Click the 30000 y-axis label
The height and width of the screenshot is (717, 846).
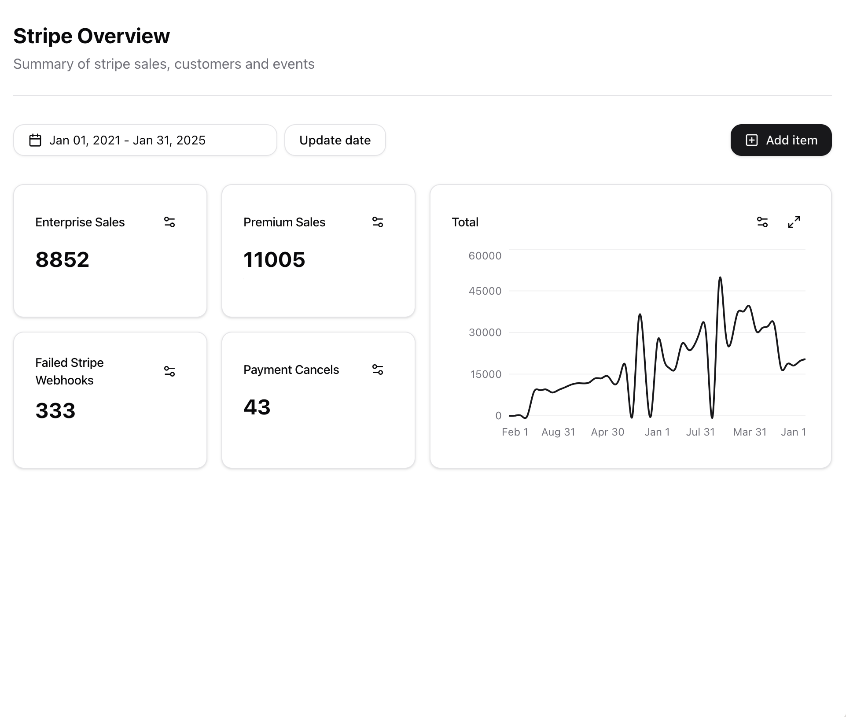point(485,333)
